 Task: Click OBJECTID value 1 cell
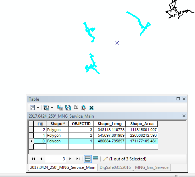[x=81, y=141]
